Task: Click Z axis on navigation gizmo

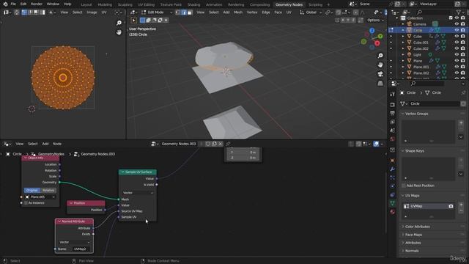Action: pyautogui.click(x=372, y=31)
